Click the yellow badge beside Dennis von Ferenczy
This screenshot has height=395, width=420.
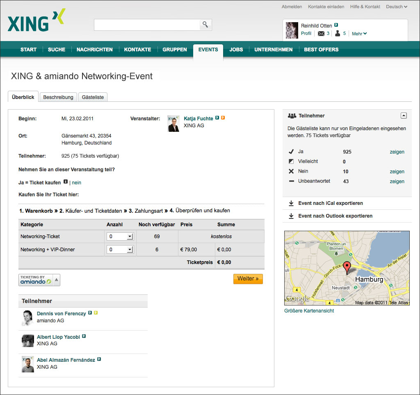click(96, 313)
